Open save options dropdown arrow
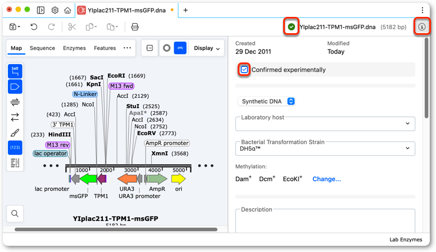This screenshot has height=252, width=436. coord(19,27)
